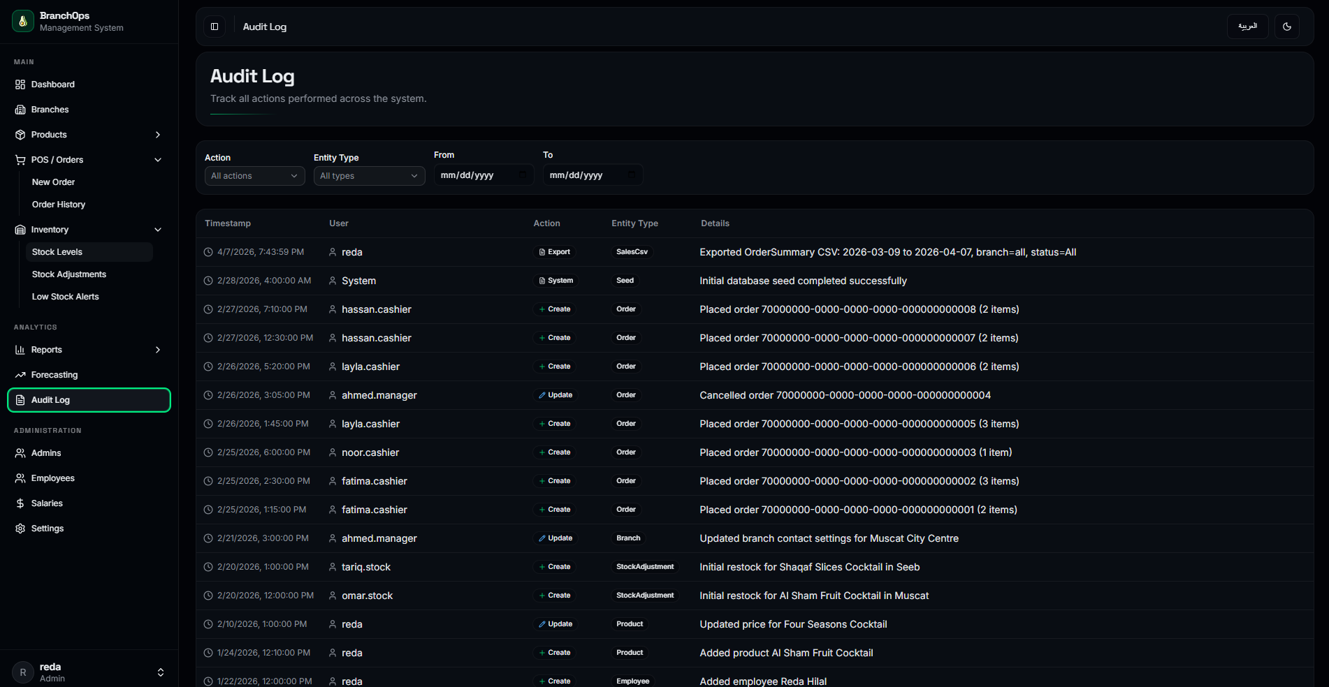Click the Inventory icon in sidebar
Screen dimensions: 1329x687
click(20, 230)
